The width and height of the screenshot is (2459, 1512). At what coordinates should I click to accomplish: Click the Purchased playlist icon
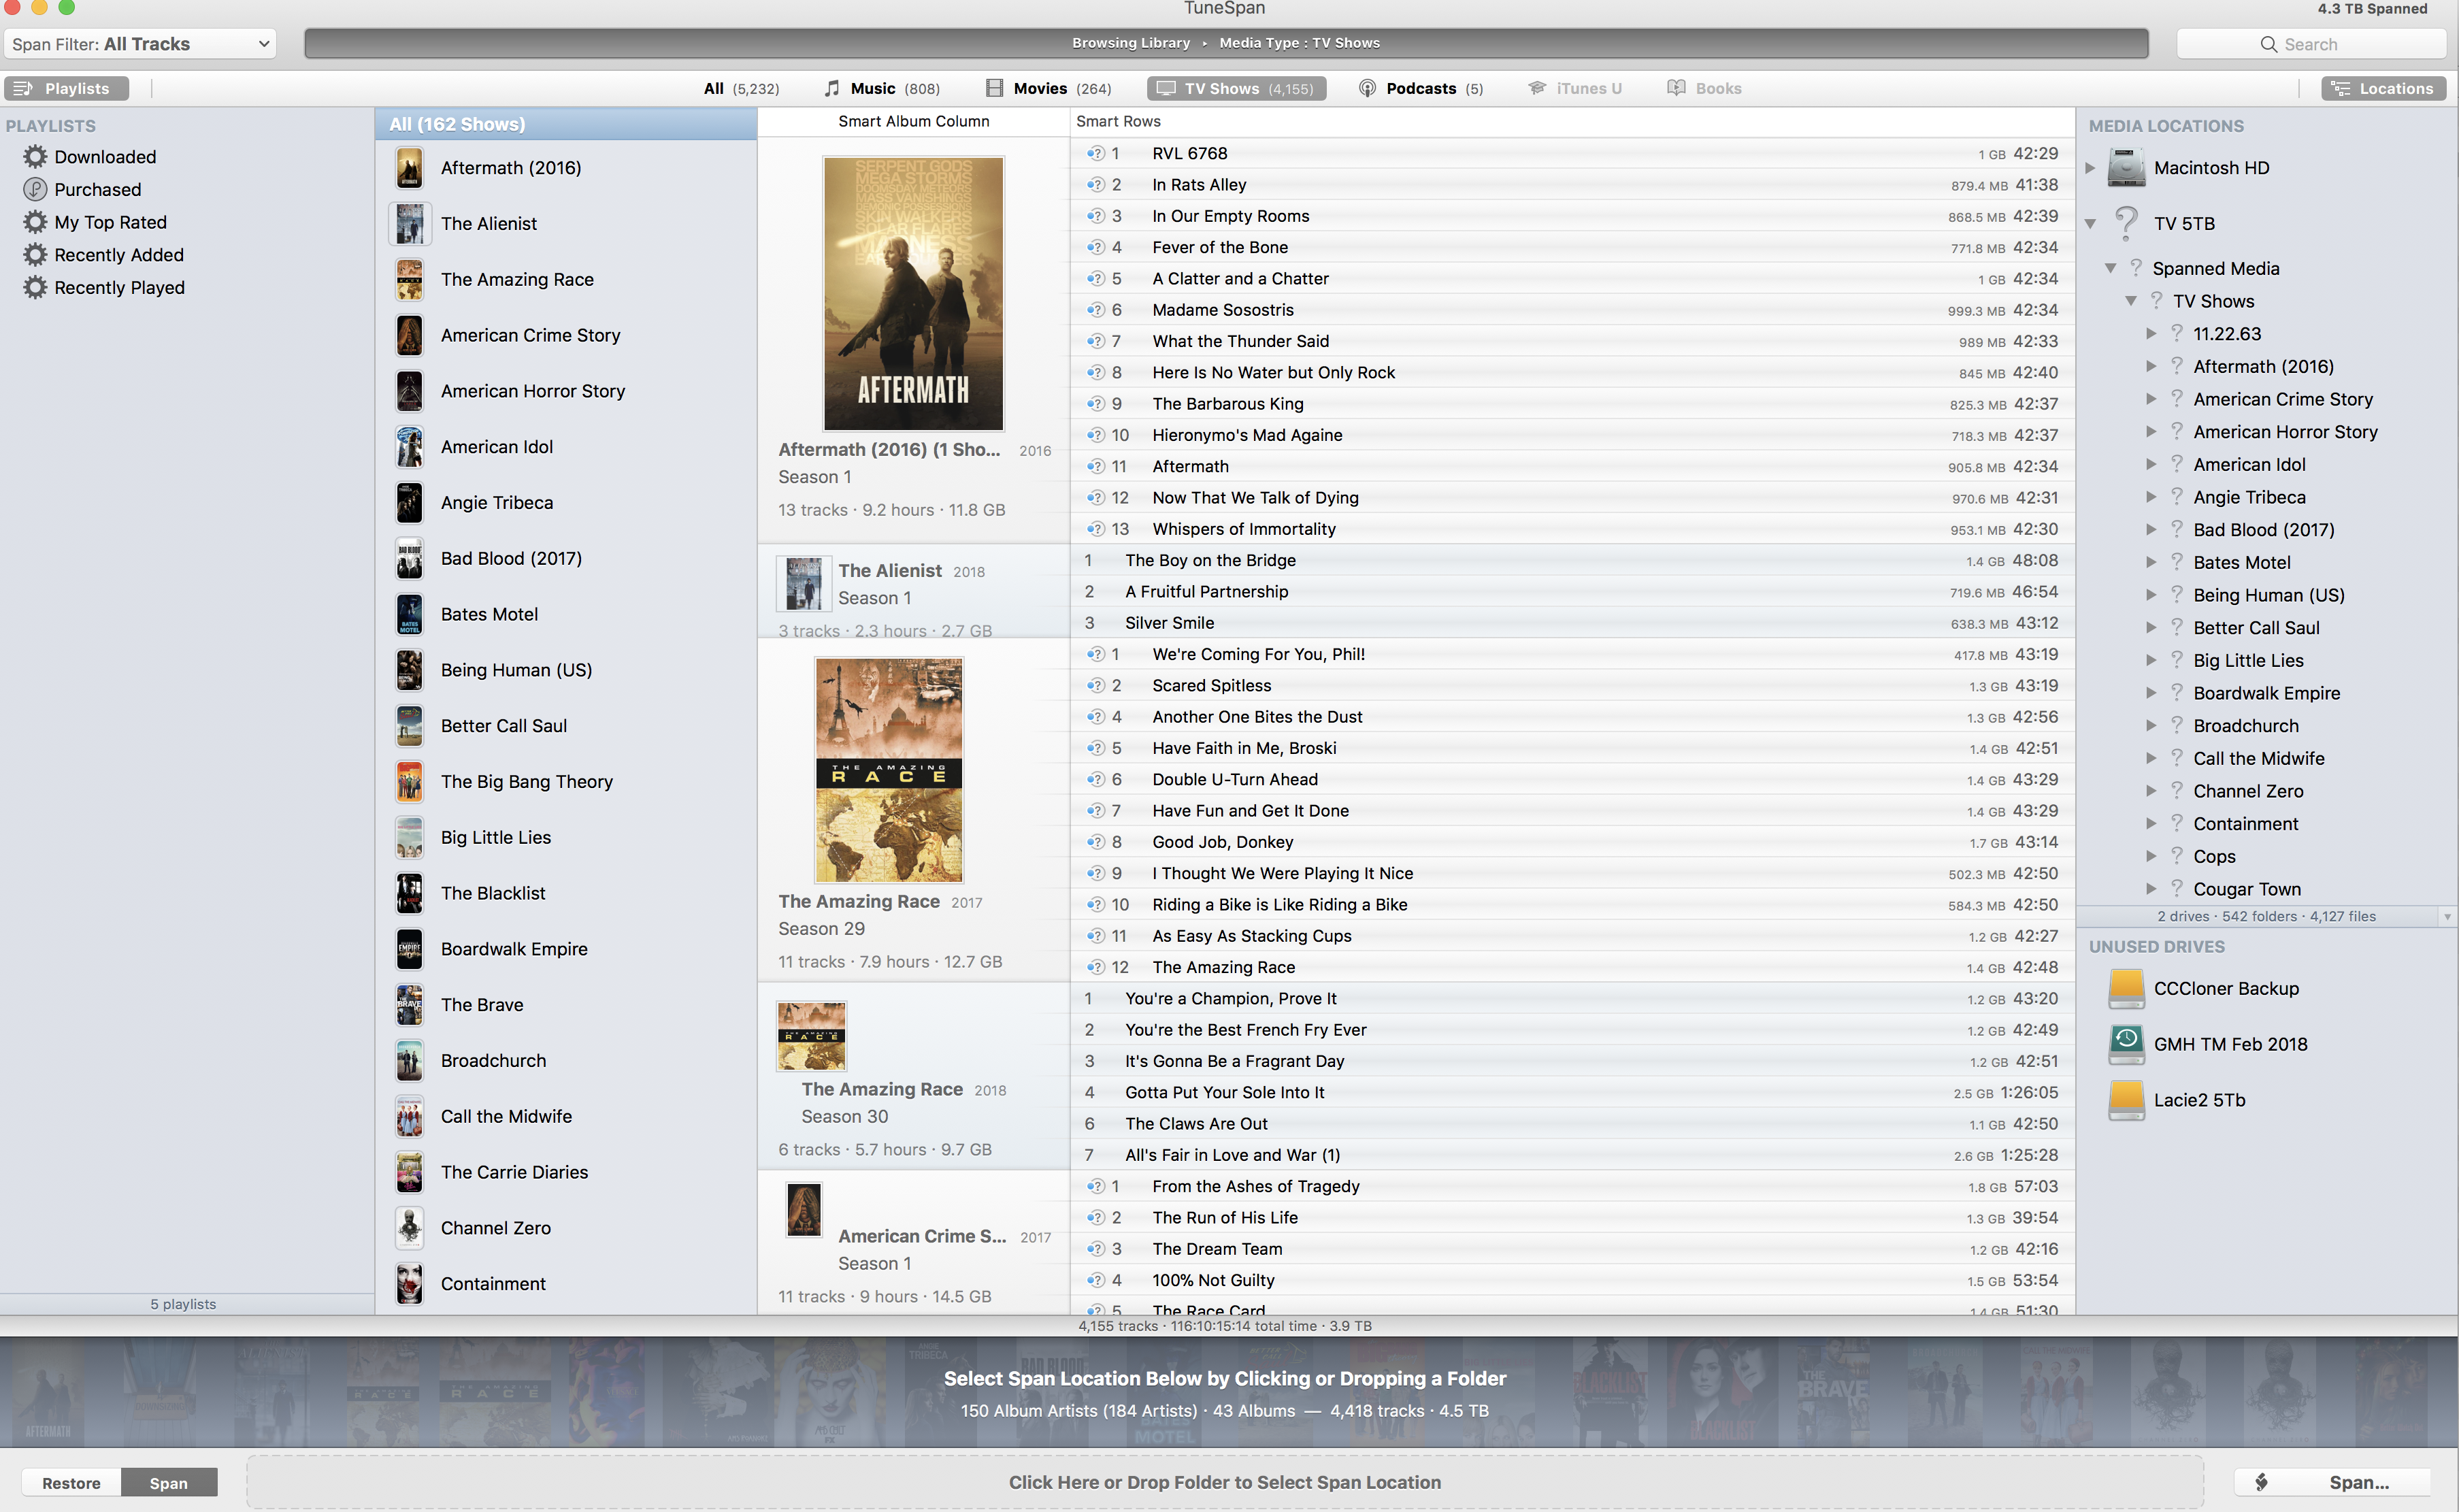click(35, 190)
